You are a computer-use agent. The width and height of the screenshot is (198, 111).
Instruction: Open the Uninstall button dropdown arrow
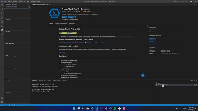click(74, 17)
